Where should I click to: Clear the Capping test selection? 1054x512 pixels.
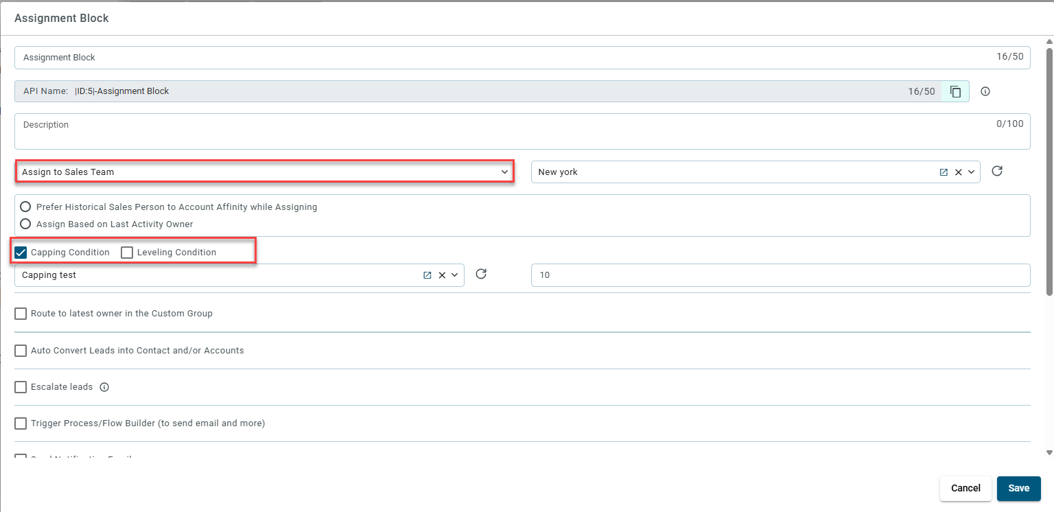pos(442,275)
